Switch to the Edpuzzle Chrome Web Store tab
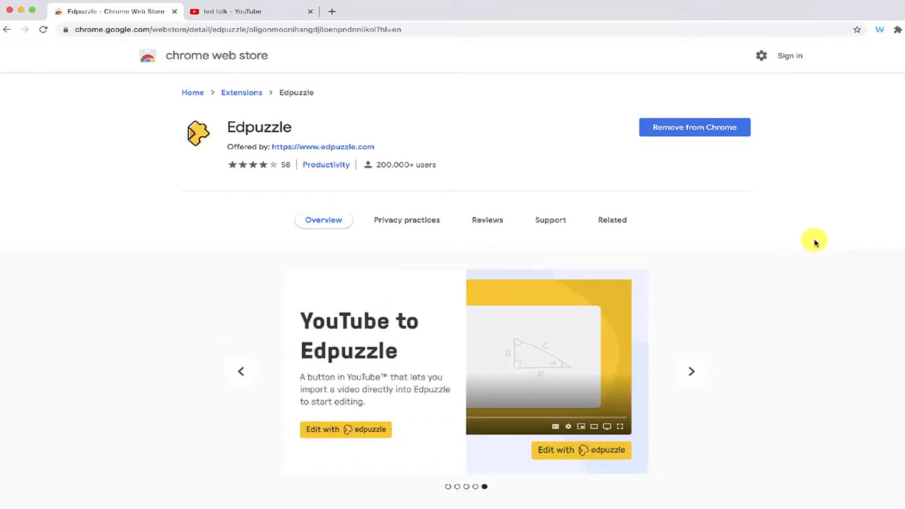 [x=115, y=11]
